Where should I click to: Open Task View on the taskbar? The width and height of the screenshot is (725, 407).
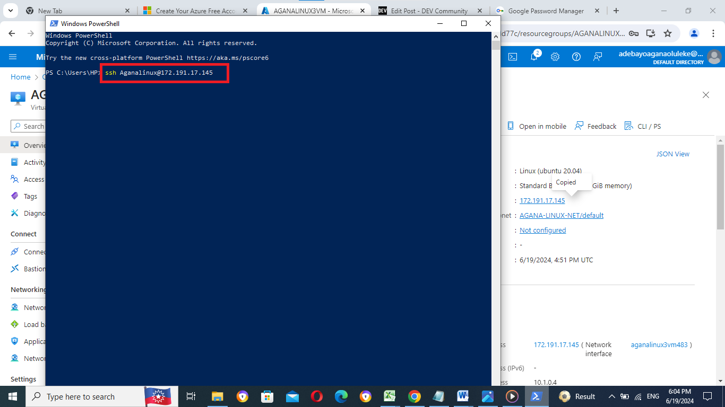pos(192,396)
